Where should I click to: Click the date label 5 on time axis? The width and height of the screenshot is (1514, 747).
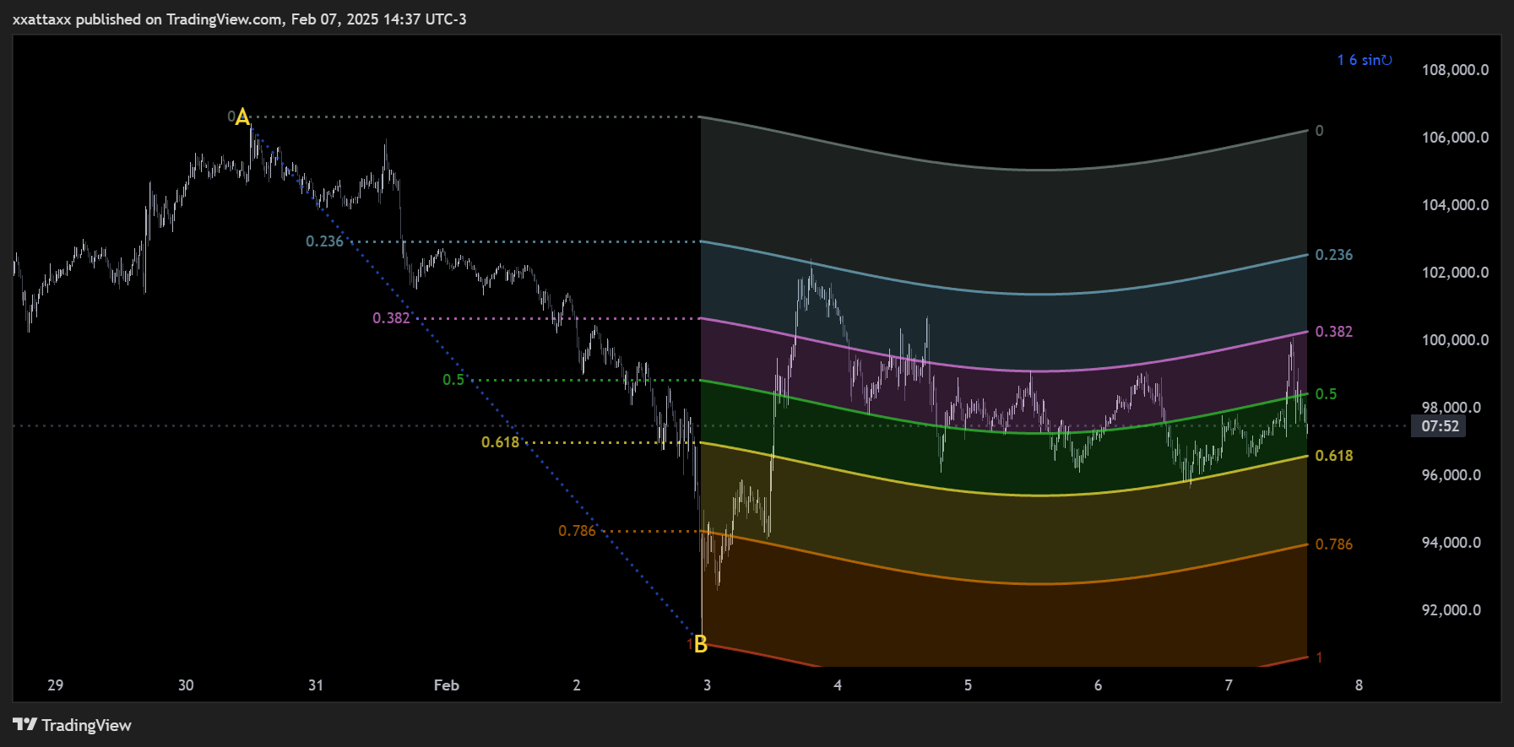pyautogui.click(x=968, y=685)
